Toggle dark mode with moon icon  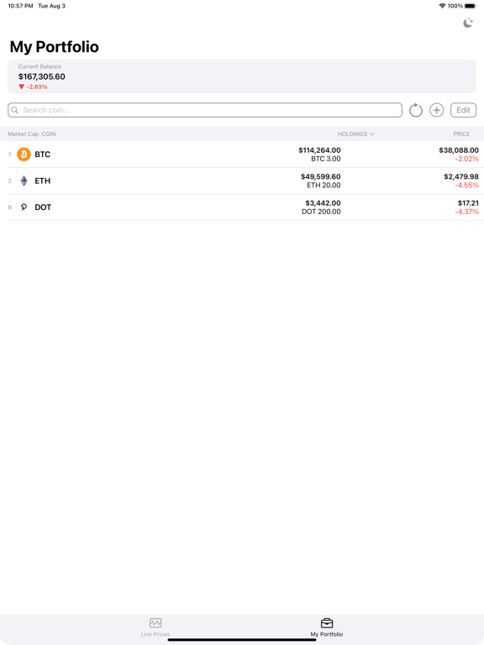pyautogui.click(x=468, y=23)
